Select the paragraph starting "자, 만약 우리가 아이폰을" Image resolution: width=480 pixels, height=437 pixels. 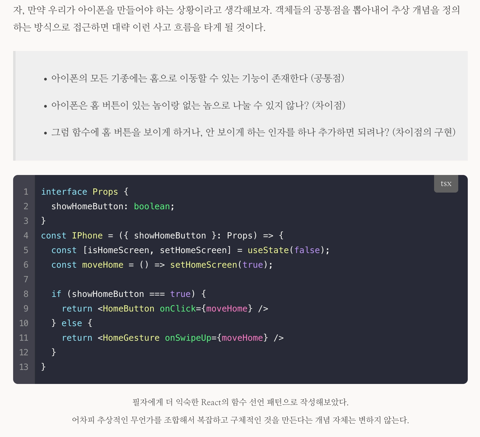tap(237, 18)
